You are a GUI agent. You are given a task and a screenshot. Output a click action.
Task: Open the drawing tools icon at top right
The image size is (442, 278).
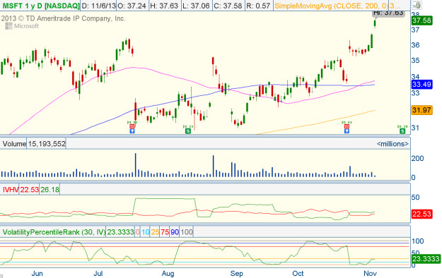[x=417, y=5]
